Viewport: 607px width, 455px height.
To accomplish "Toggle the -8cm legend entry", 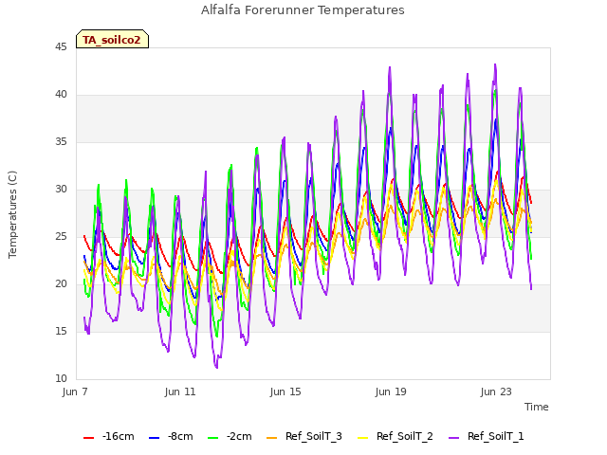I will click(171, 436).
